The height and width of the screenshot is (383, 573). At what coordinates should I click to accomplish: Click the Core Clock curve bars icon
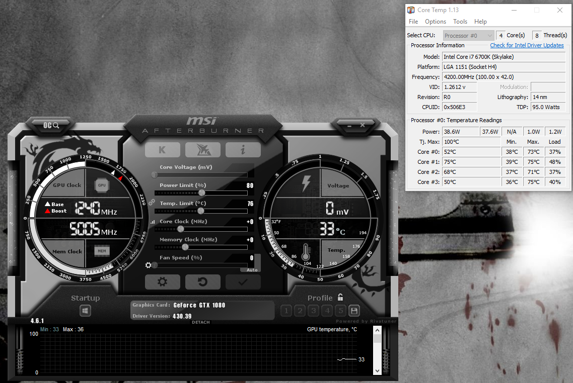[x=153, y=222]
